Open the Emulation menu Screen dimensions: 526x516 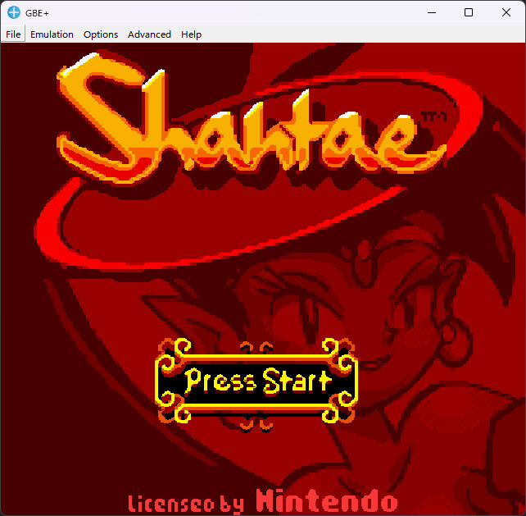(x=52, y=34)
